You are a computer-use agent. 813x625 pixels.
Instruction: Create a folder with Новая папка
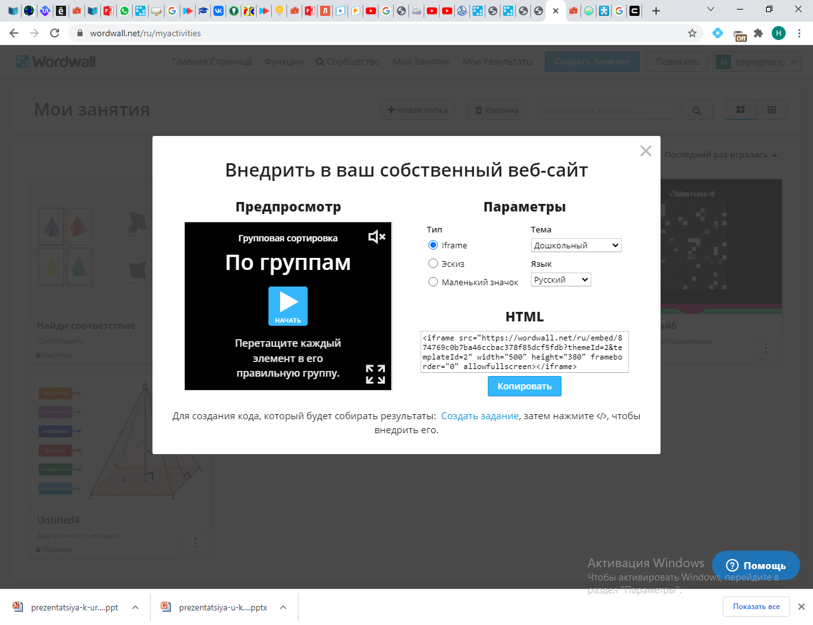pyautogui.click(x=418, y=110)
